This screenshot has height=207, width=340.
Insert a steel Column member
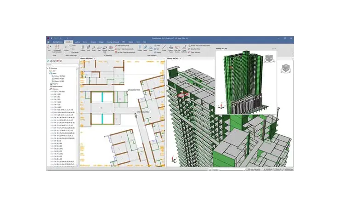click(140, 48)
